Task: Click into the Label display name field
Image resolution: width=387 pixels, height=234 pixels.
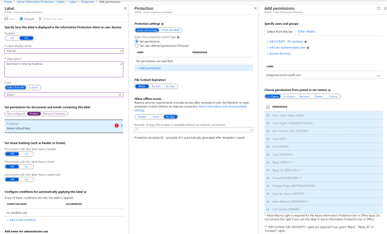Action: coord(64,51)
